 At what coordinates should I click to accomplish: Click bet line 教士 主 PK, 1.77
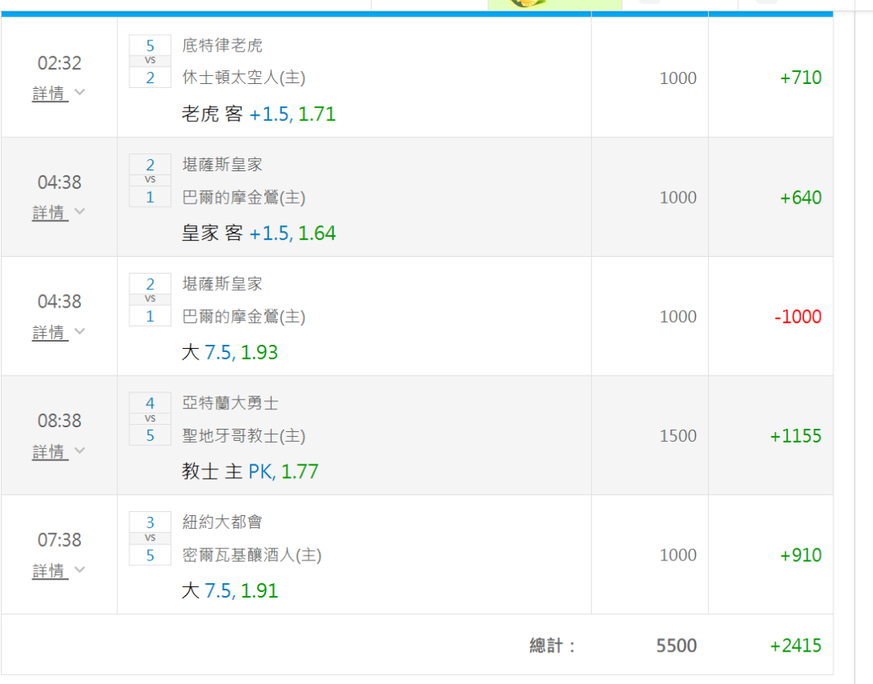250,472
